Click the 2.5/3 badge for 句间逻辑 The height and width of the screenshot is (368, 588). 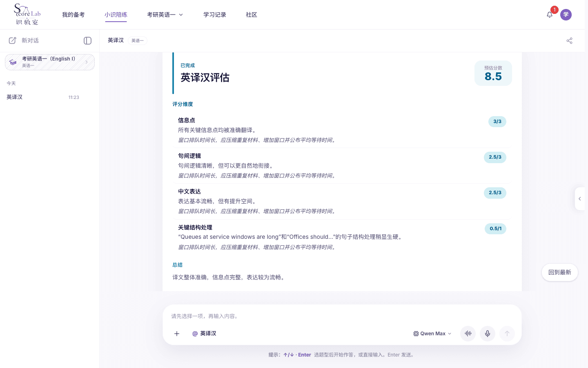(x=495, y=157)
